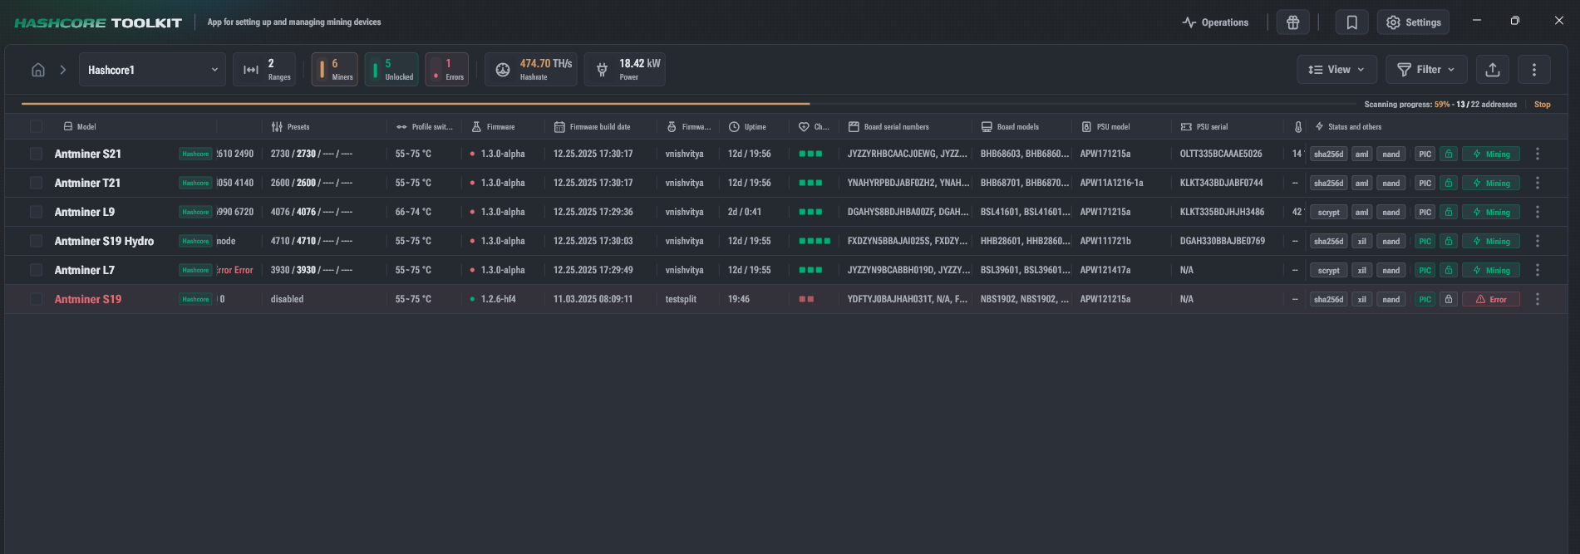The image size is (1580, 554).
Task: Click temperature thermometer column header
Action: point(1298,127)
